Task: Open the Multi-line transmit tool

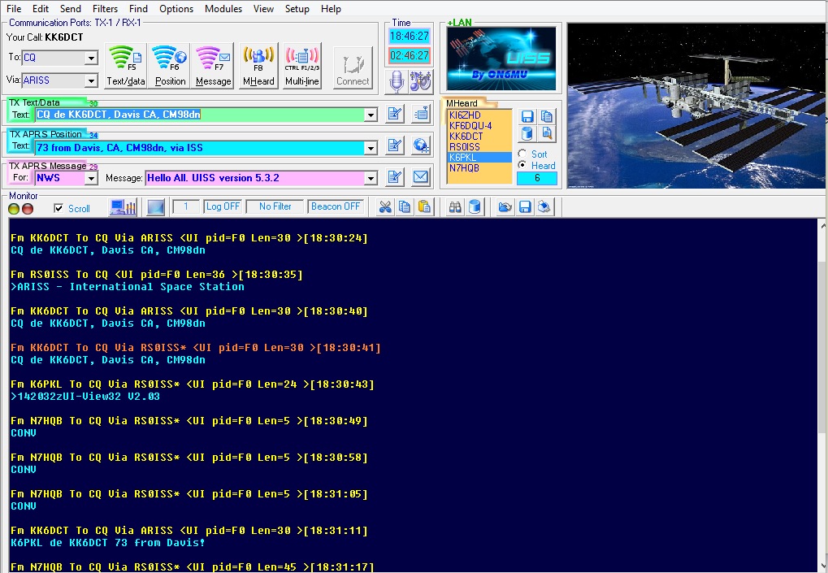Action: [301, 65]
